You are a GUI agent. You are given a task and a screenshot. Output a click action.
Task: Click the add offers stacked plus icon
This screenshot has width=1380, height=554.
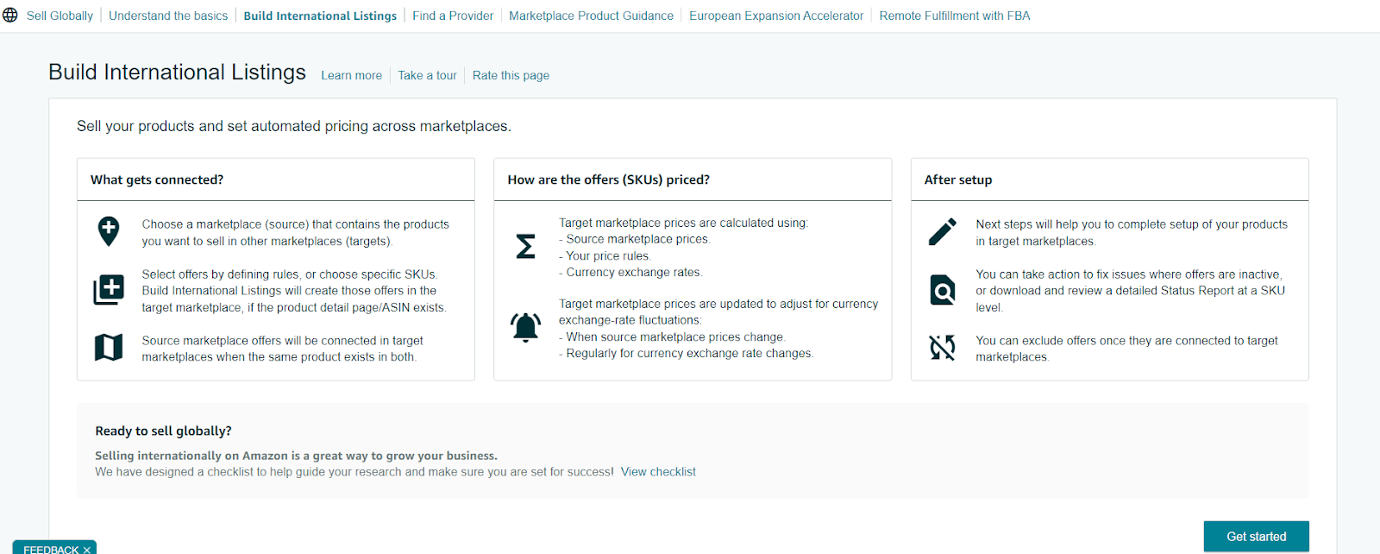pyautogui.click(x=109, y=289)
